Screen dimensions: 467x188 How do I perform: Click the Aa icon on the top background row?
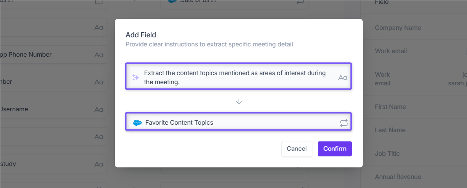click(x=99, y=28)
